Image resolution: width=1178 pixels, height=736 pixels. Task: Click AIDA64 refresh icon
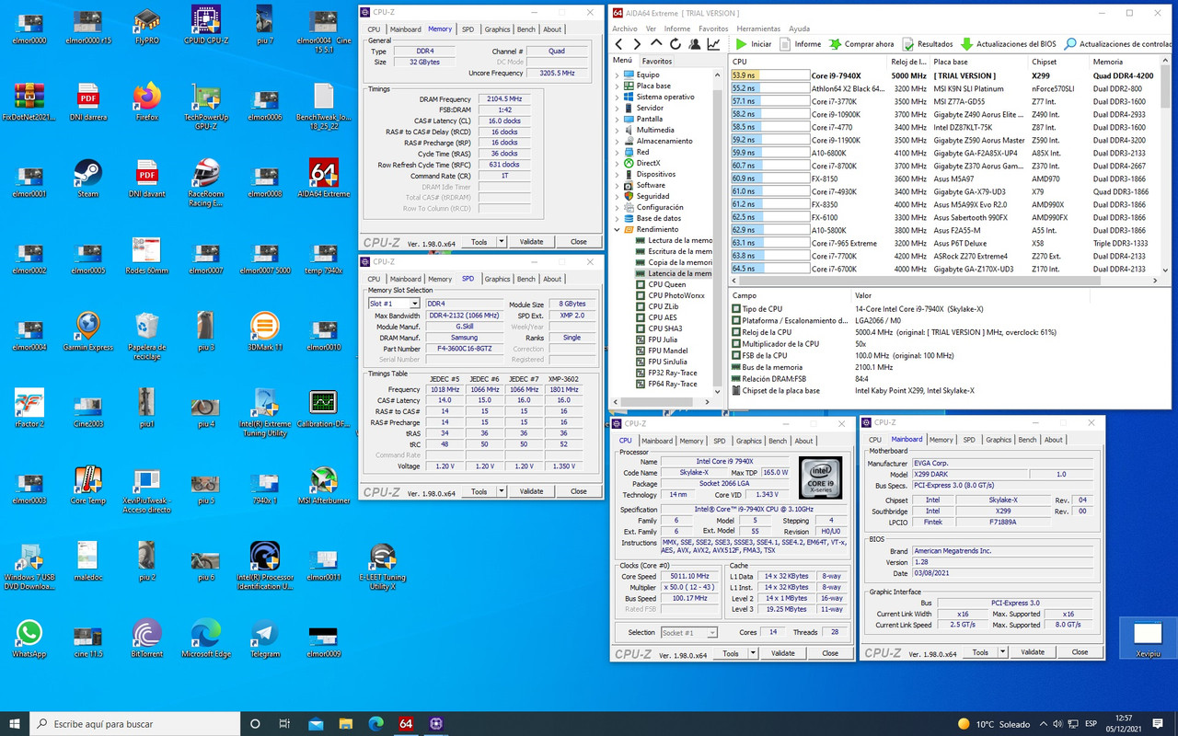coord(676,44)
